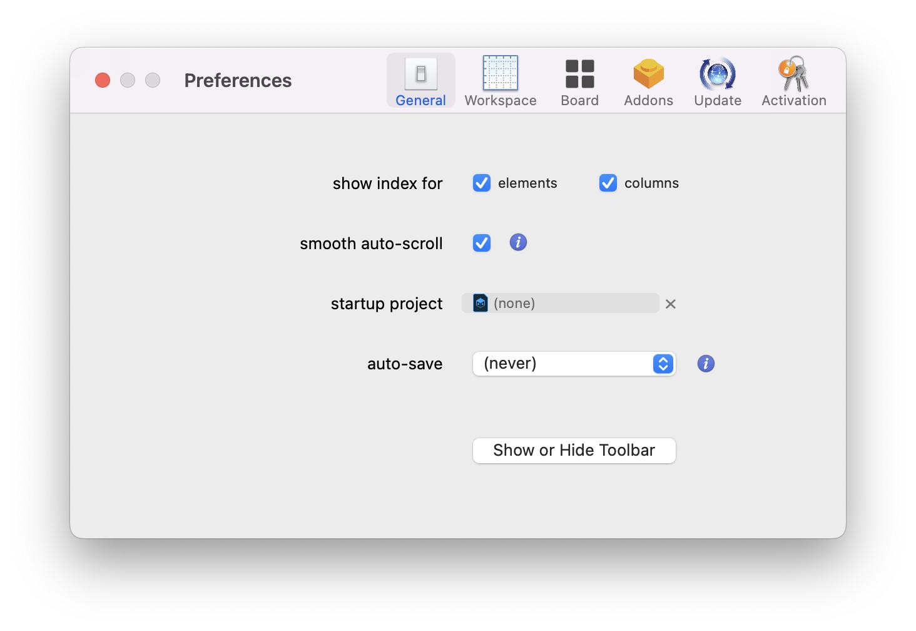Open the General preferences light switch icon
Viewport: 916px width, 631px height.
420,74
